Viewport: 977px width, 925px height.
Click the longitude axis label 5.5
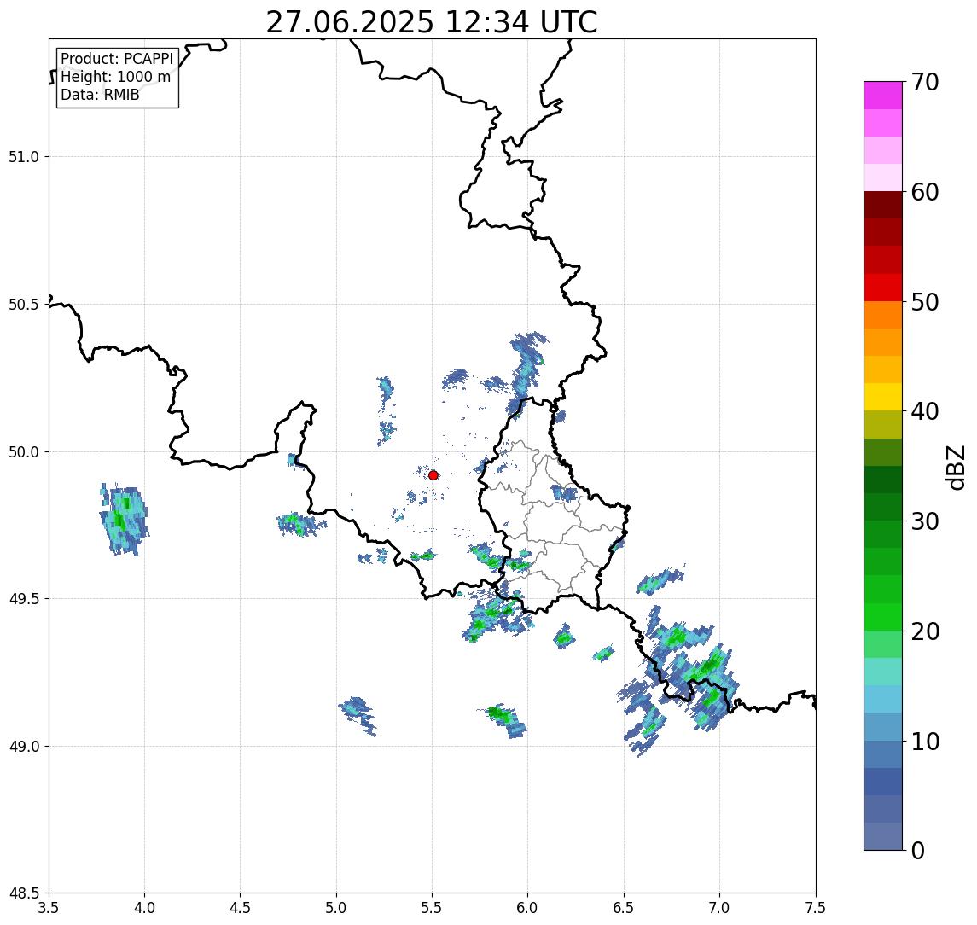pyautogui.click(x=433, y=908)
